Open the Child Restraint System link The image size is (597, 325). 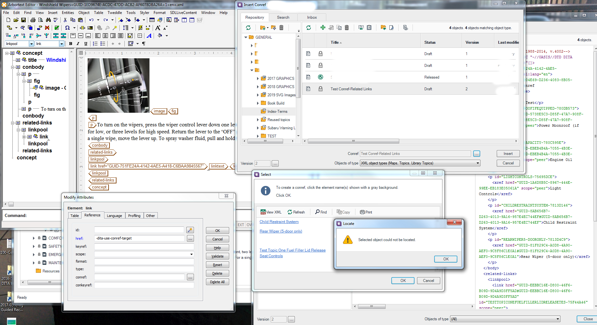tap(279, 222)
